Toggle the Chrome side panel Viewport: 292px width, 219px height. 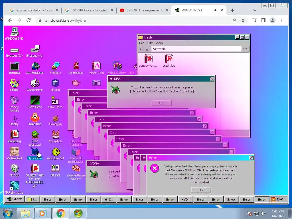coord(263,20)
